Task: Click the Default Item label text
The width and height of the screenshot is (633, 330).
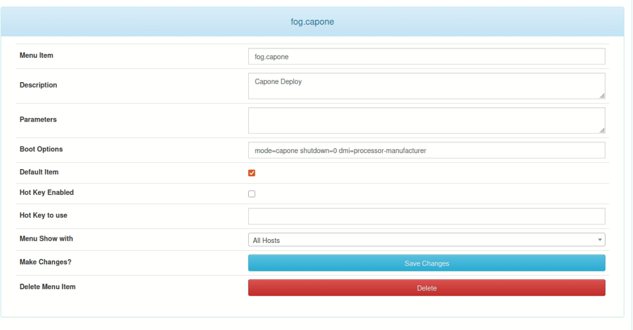Action: (x=39, y=172)
